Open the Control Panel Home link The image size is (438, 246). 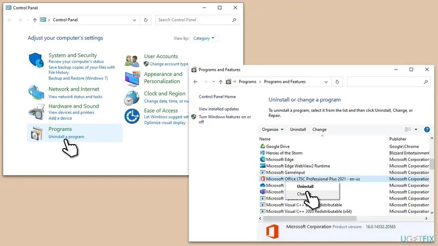pyautogui.click(x=217, y=97)
